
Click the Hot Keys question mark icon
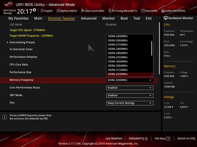(x=168, y=139)
